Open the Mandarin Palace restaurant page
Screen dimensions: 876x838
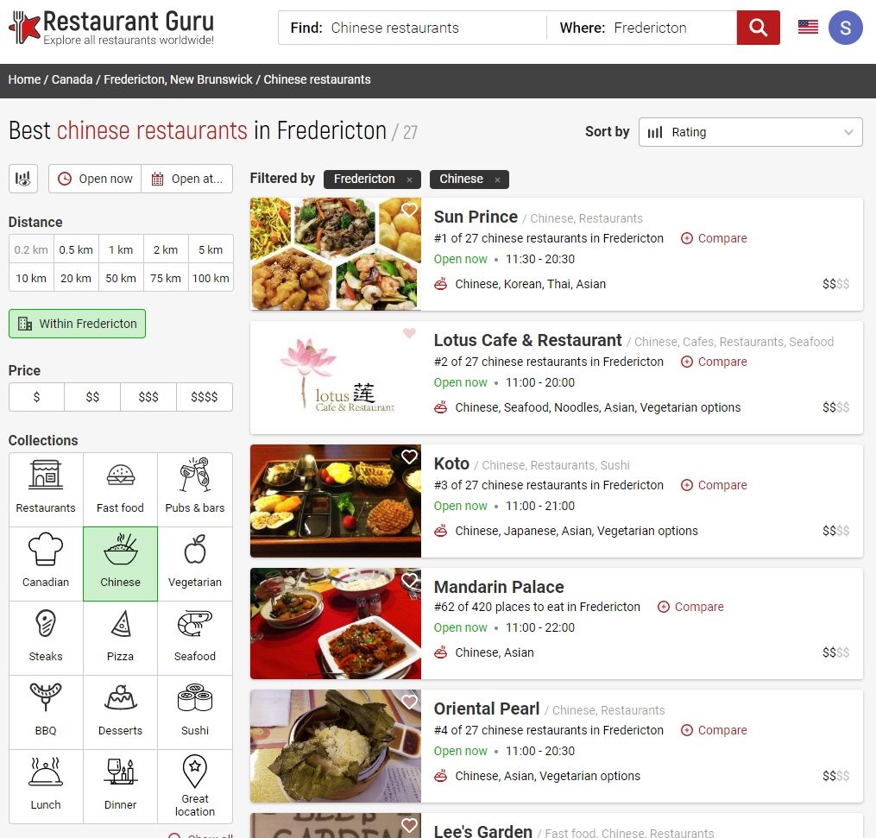[x=499, y=587]
